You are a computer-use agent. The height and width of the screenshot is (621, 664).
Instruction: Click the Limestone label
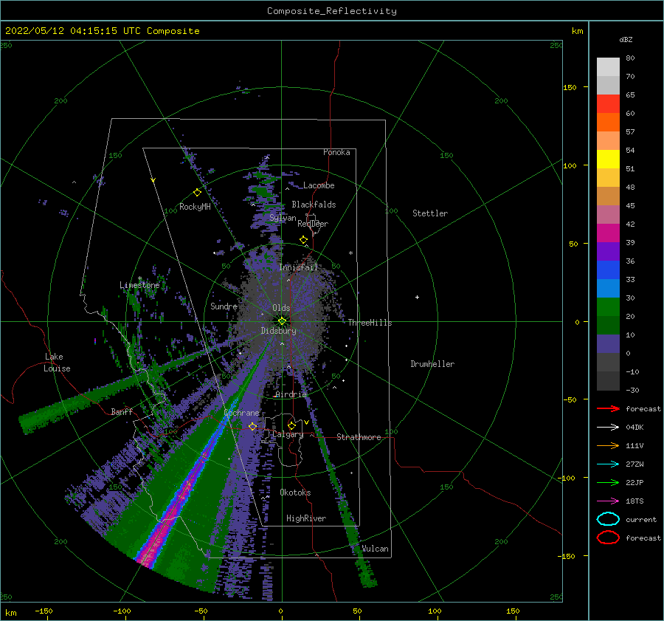point(139,285)
